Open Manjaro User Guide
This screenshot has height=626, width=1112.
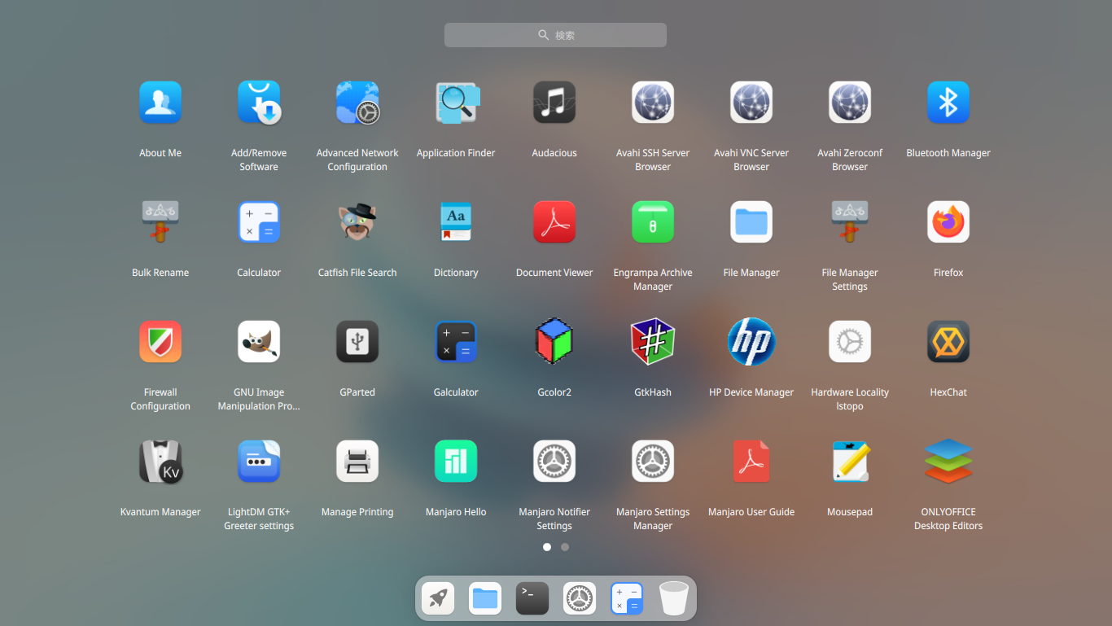[751, 462]
